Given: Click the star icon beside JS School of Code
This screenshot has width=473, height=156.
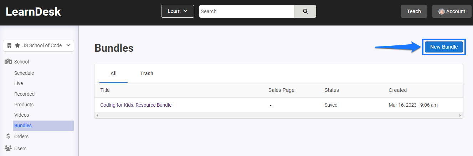Looking at the screenshot, I should (17, 45).
